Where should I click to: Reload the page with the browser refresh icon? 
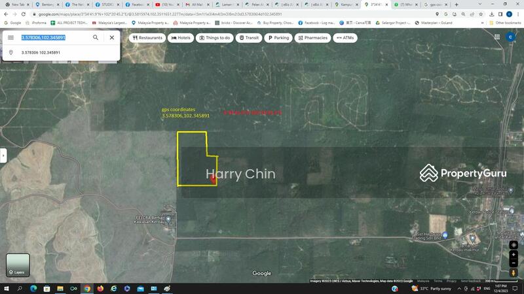pos(24,14)
